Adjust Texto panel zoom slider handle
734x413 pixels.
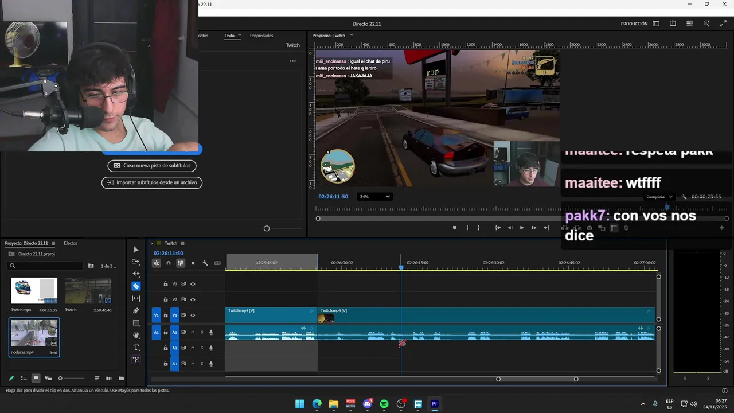266,228
